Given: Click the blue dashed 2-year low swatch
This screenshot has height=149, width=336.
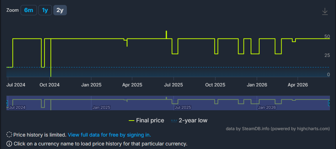Looking at the screenshot, I should tap(174, 121).
